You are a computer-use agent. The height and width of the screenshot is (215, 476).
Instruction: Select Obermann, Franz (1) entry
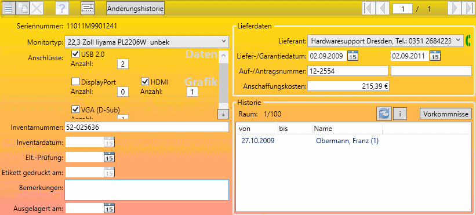[x=347, y=141]
